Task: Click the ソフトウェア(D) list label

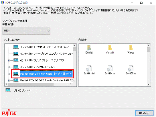Action: pos(12,40)
